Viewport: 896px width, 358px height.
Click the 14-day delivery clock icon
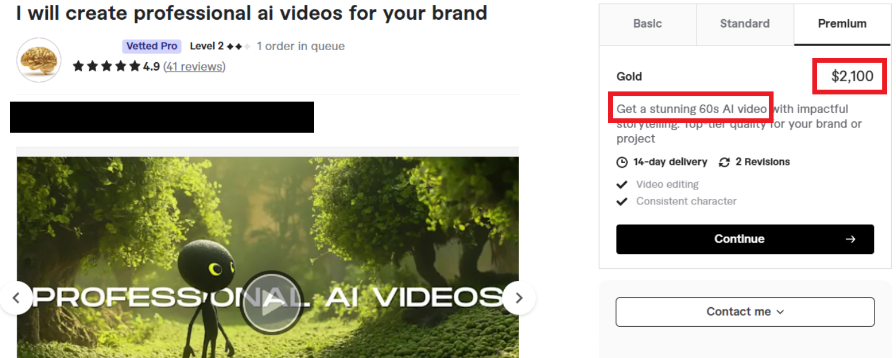click(x=622, y=162)
